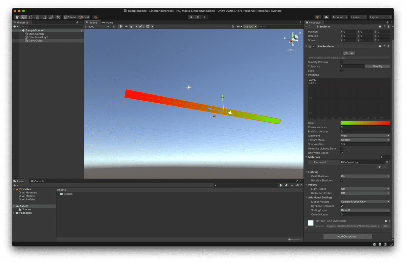This screenshot has width=406, height=262.
Task: Open the Color gradient swatch
Action: coord(365,123)
